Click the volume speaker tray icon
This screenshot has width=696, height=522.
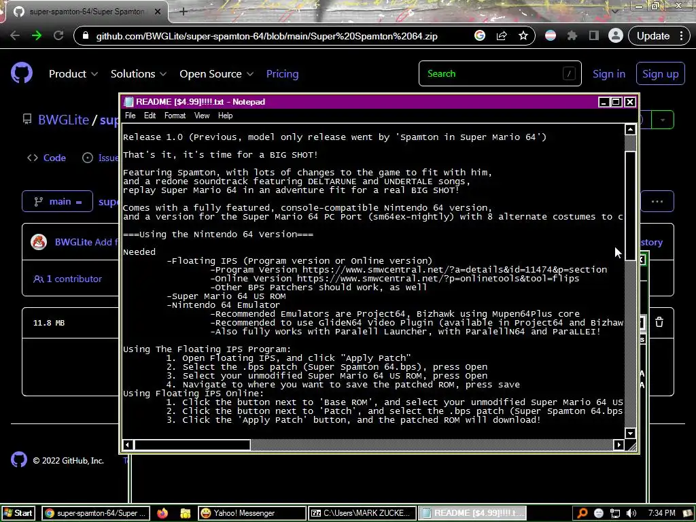[631, 513]
